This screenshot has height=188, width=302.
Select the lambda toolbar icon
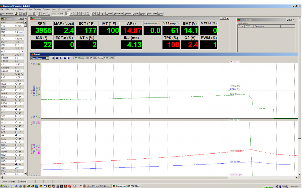click(71, 14)
